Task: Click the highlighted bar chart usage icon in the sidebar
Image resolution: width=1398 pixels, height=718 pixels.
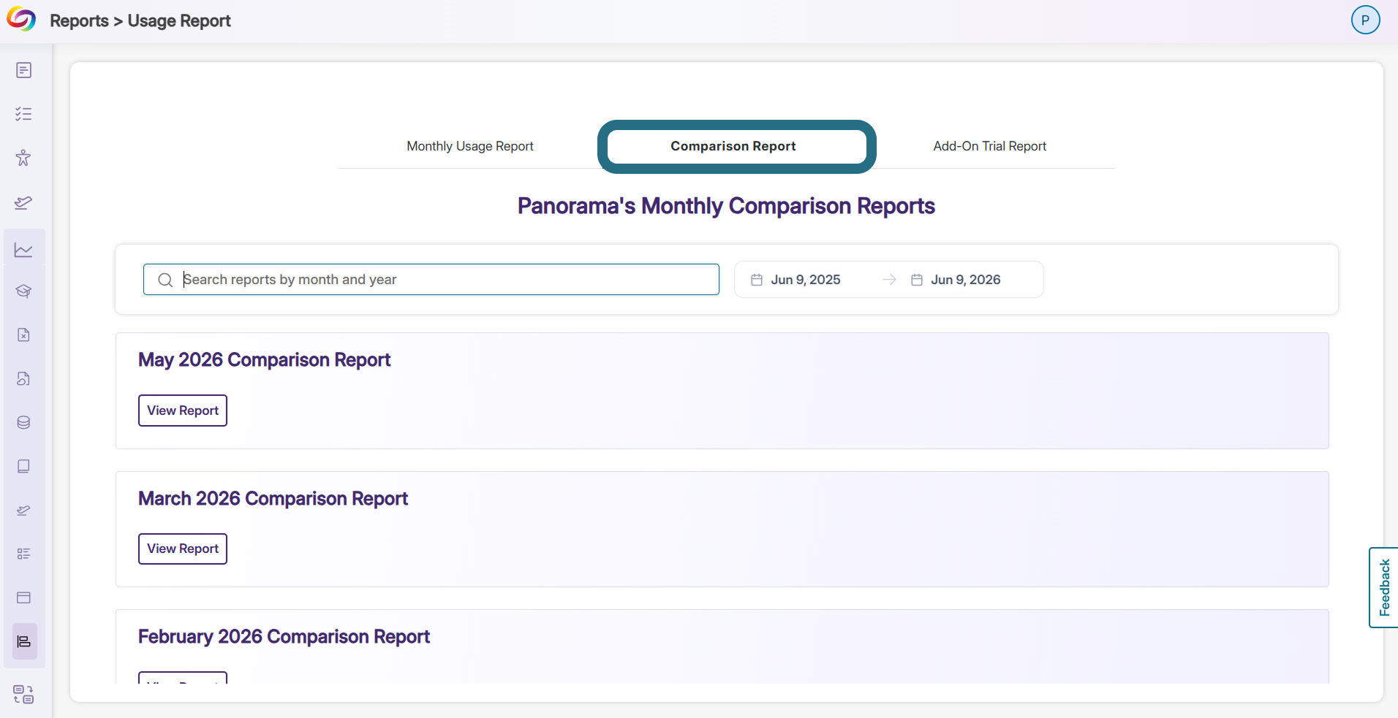Action: (24, 641)
